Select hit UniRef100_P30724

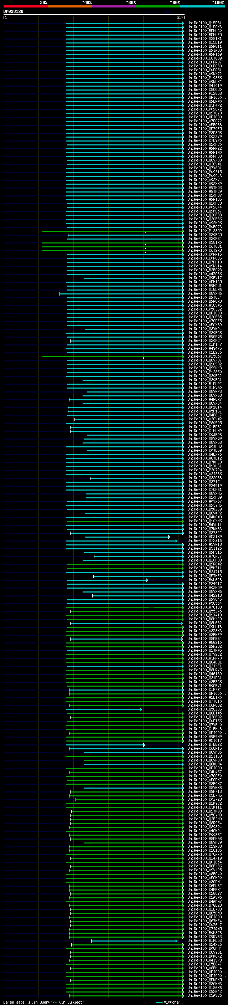point(204,470)
